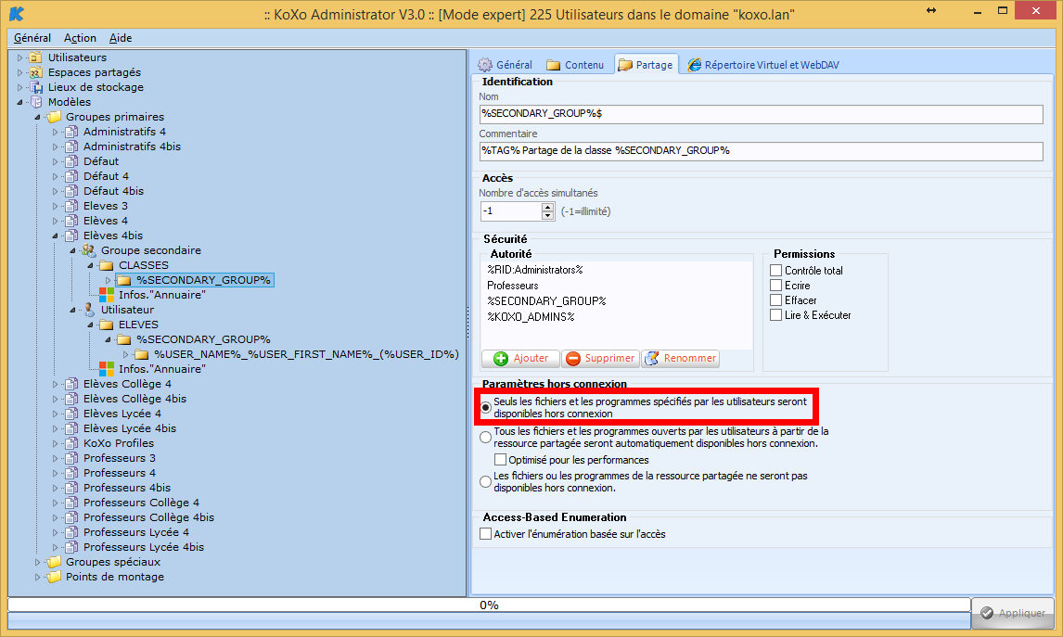1063x637 pixels.
Task: Click the Windows icon beside second Infos."Annuaire"
Action: [107, 369]
